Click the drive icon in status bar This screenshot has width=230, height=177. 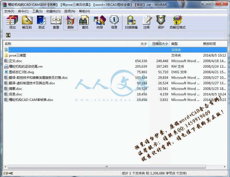tap(6, 173)
